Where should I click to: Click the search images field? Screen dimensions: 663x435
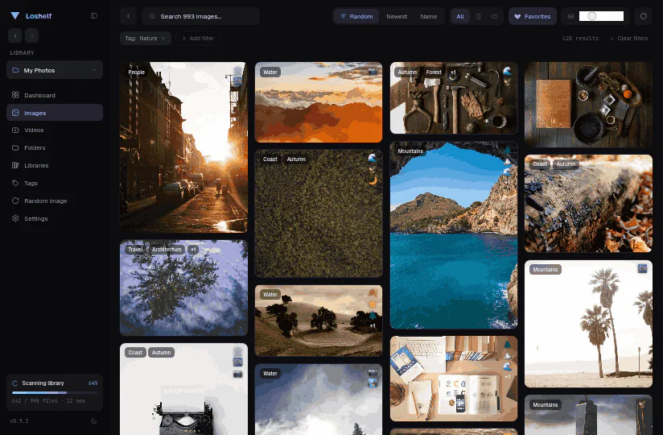pos(201,16)
